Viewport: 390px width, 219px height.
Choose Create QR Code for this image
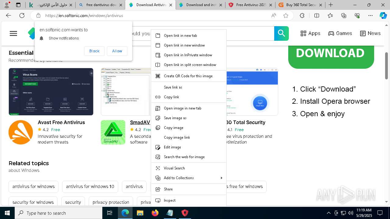189,76
